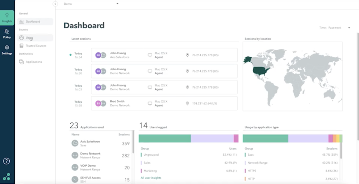Click location pin next to 108.231.62.64
The height and width of the screenshot is (184, 359).
[x=187, y=103]
